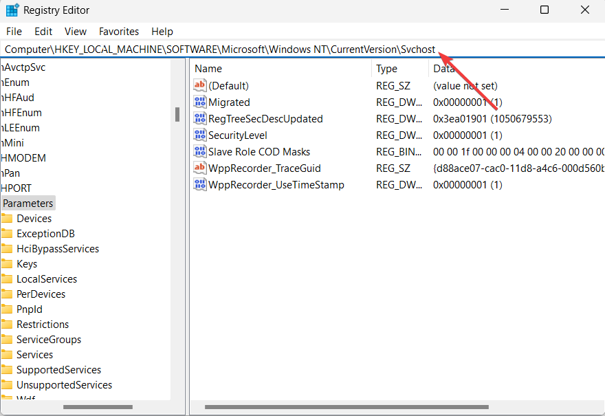
Task: Click the (value not set) data cell
Action: tap(465, 86)
